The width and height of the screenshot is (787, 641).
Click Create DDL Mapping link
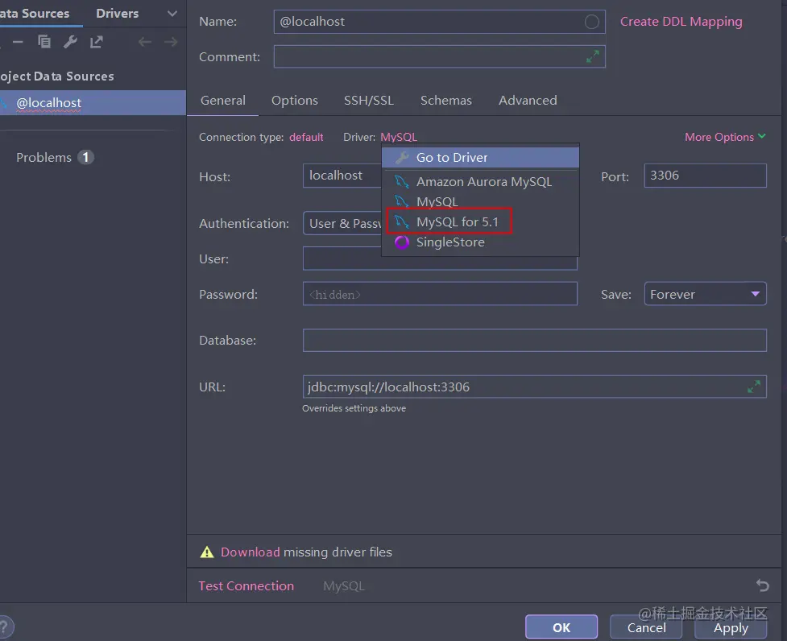(x=681, y=22)
